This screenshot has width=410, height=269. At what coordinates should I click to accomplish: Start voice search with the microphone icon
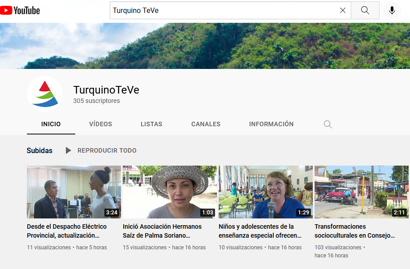coord(392,10)
